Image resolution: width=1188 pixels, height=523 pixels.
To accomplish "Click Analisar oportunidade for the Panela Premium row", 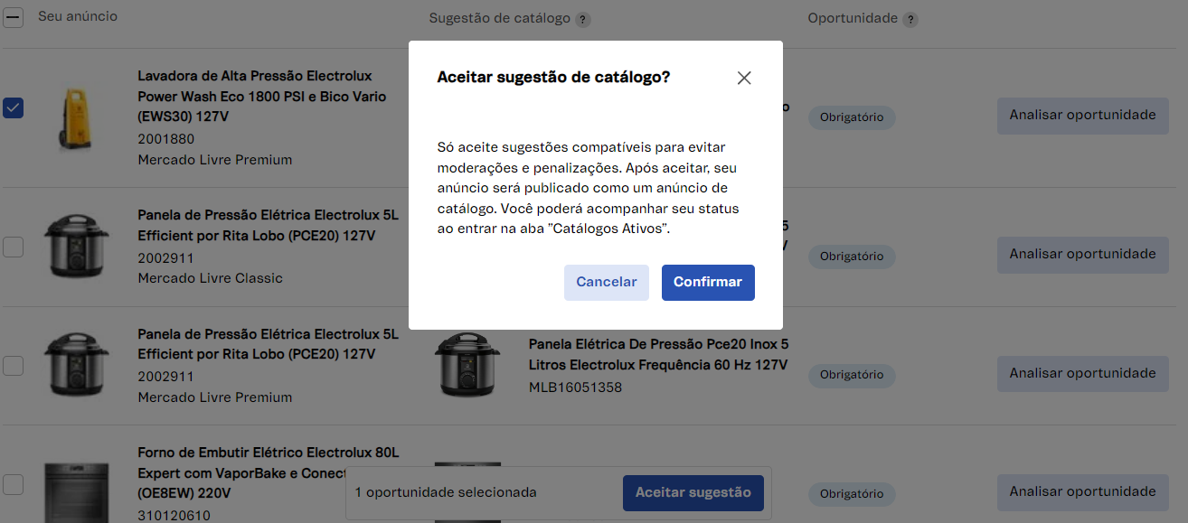I will pos(1082,373).
